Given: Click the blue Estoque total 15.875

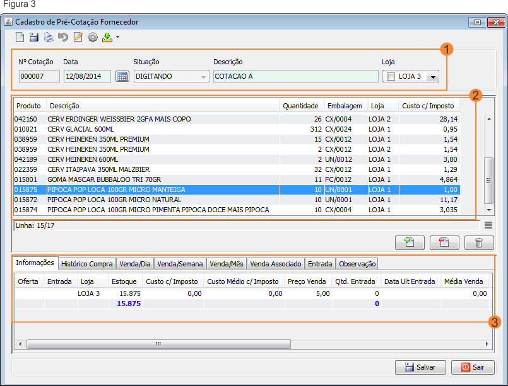Looking at the screenshot, I should [x=129, y=304].
